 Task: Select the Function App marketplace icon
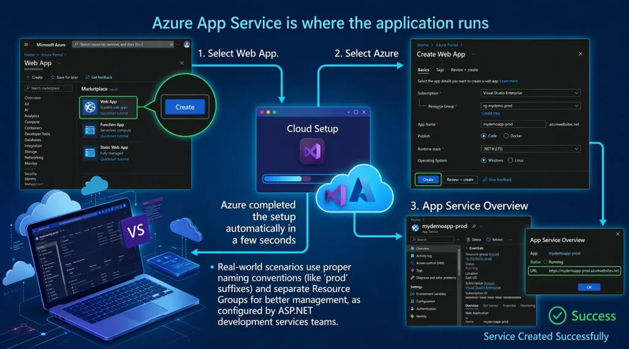tap(90, 130)
